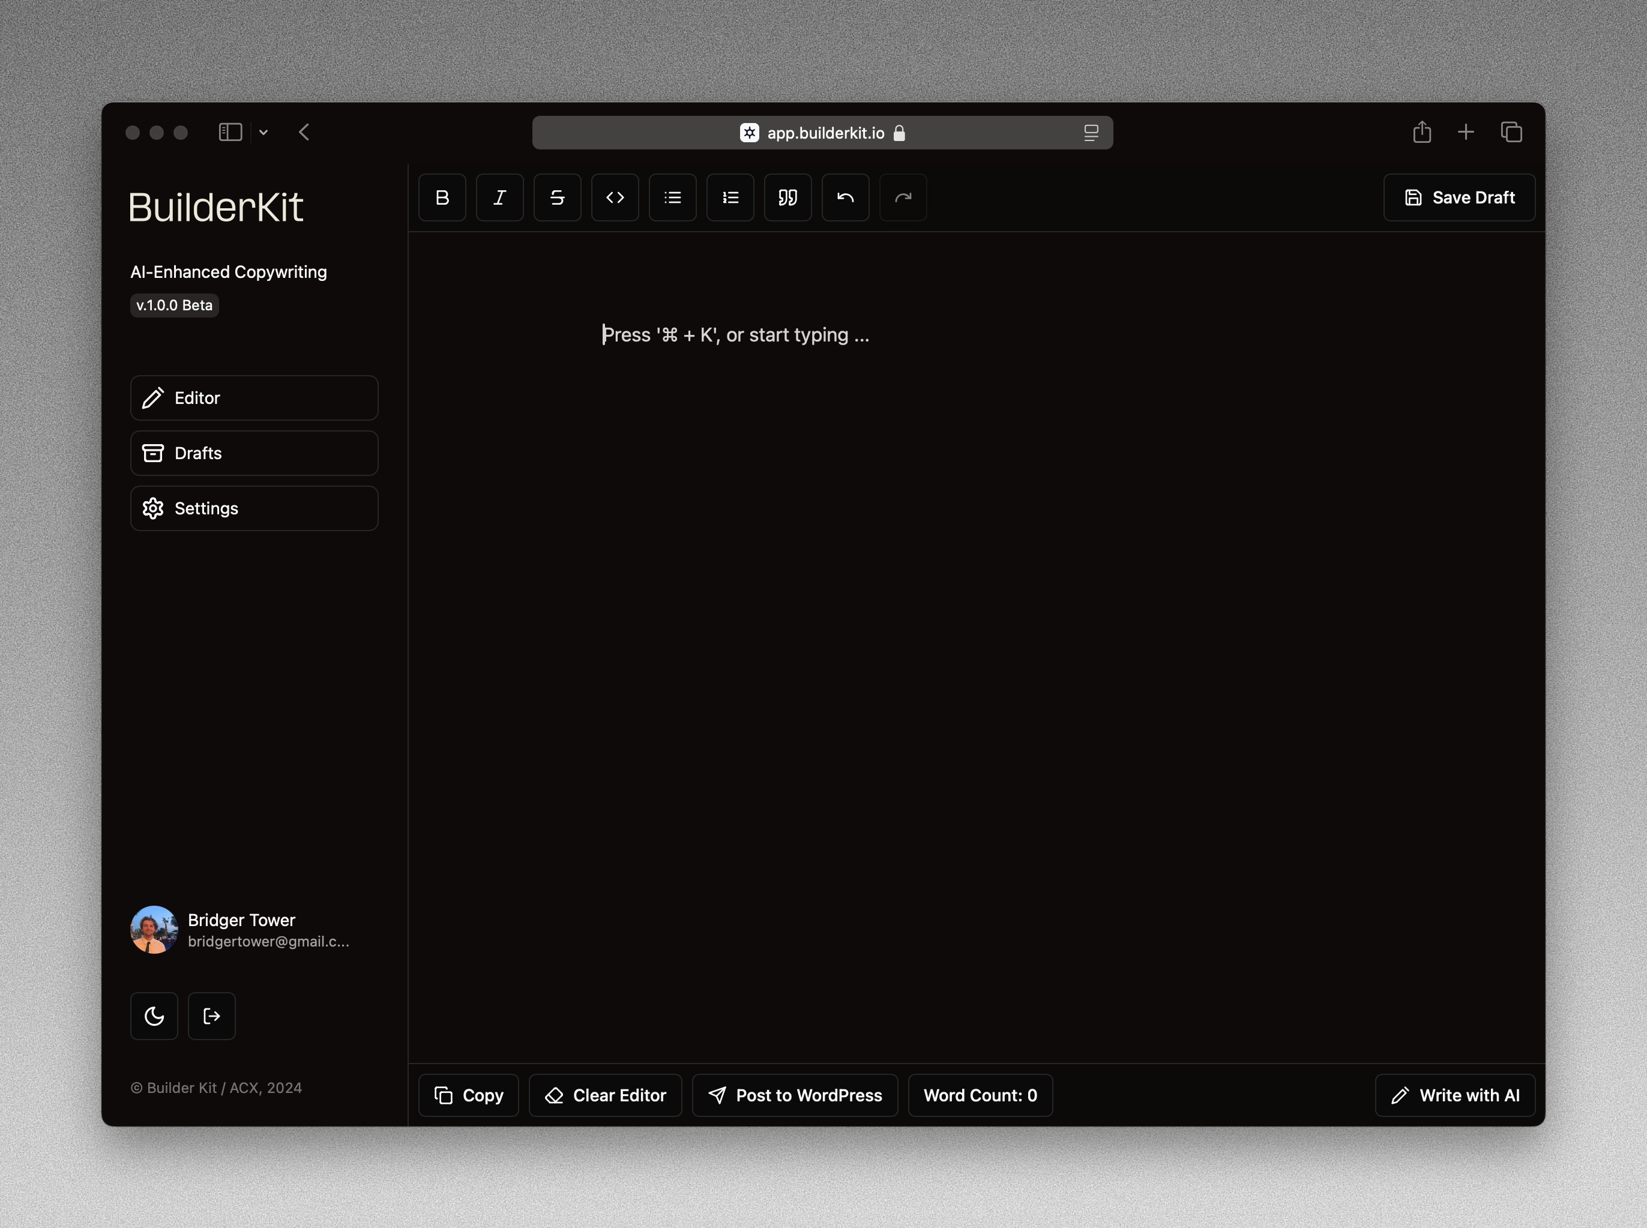The width and height of the screenshot is (1647, 1228).
Task: Click the app.builderkit.io address bar
Action: coord(822,133)
